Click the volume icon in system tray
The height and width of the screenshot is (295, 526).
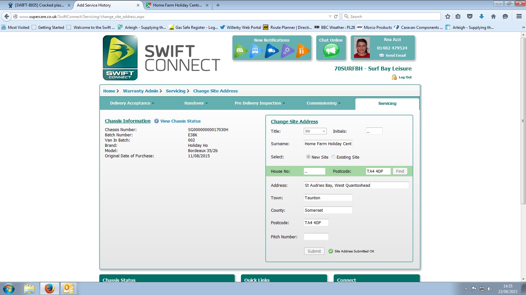point(490,289)
